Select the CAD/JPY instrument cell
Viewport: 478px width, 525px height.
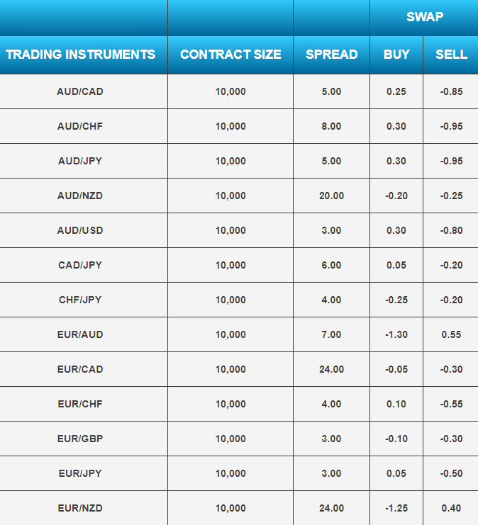click(x=80, y=265)
